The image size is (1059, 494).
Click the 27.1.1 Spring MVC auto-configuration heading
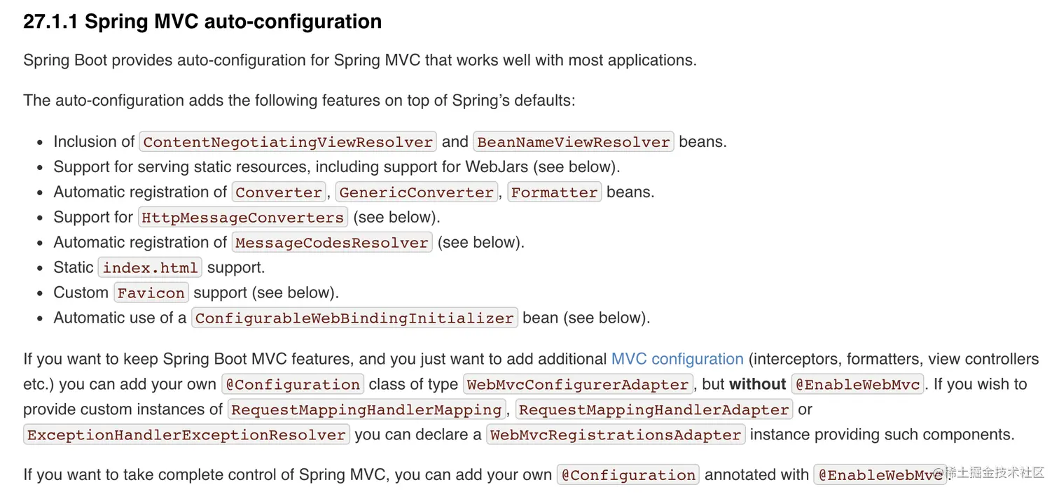202,22
